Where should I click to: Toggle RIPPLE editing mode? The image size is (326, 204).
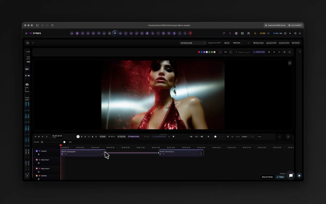pyautogui.click(x=111, y=137)
